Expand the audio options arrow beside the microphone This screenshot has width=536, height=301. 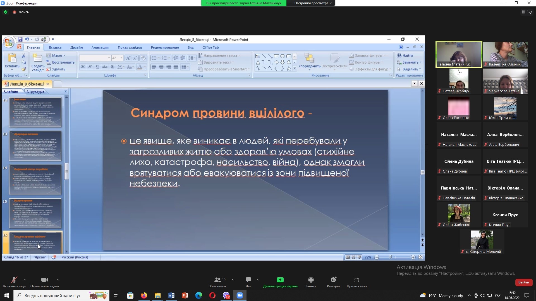coord(25,280)
